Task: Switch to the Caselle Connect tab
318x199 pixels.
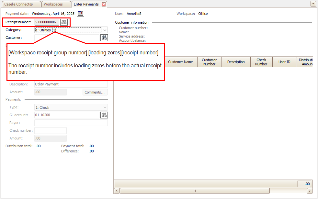Action: (x=21, y=4)
